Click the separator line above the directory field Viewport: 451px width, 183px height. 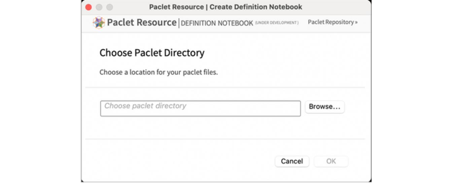click(x=225, y=87)
